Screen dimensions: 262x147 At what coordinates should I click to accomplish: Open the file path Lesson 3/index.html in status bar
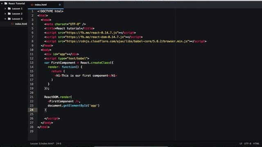pyautogui.click(x=42, y=143)
